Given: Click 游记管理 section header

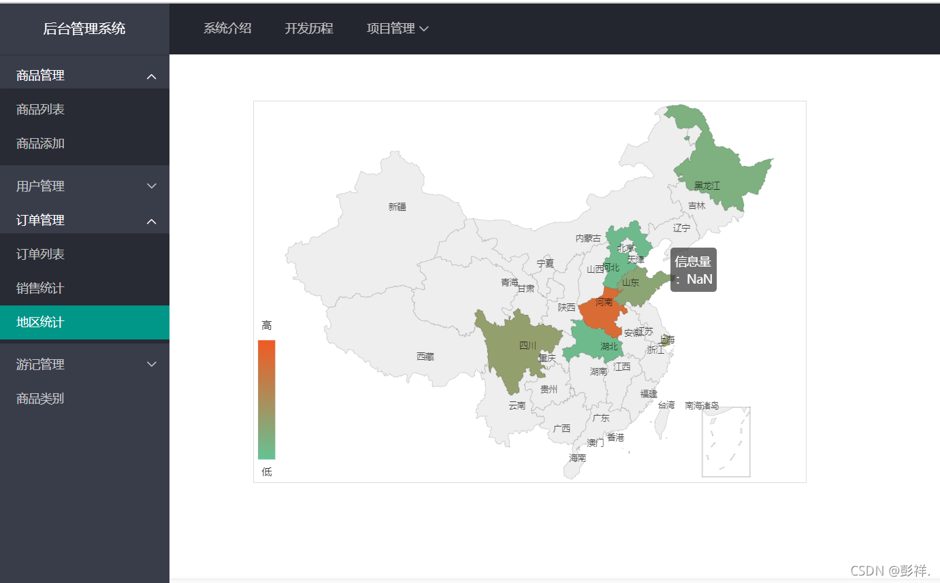Looking at the screenshot, I should (x=84, y=365).
